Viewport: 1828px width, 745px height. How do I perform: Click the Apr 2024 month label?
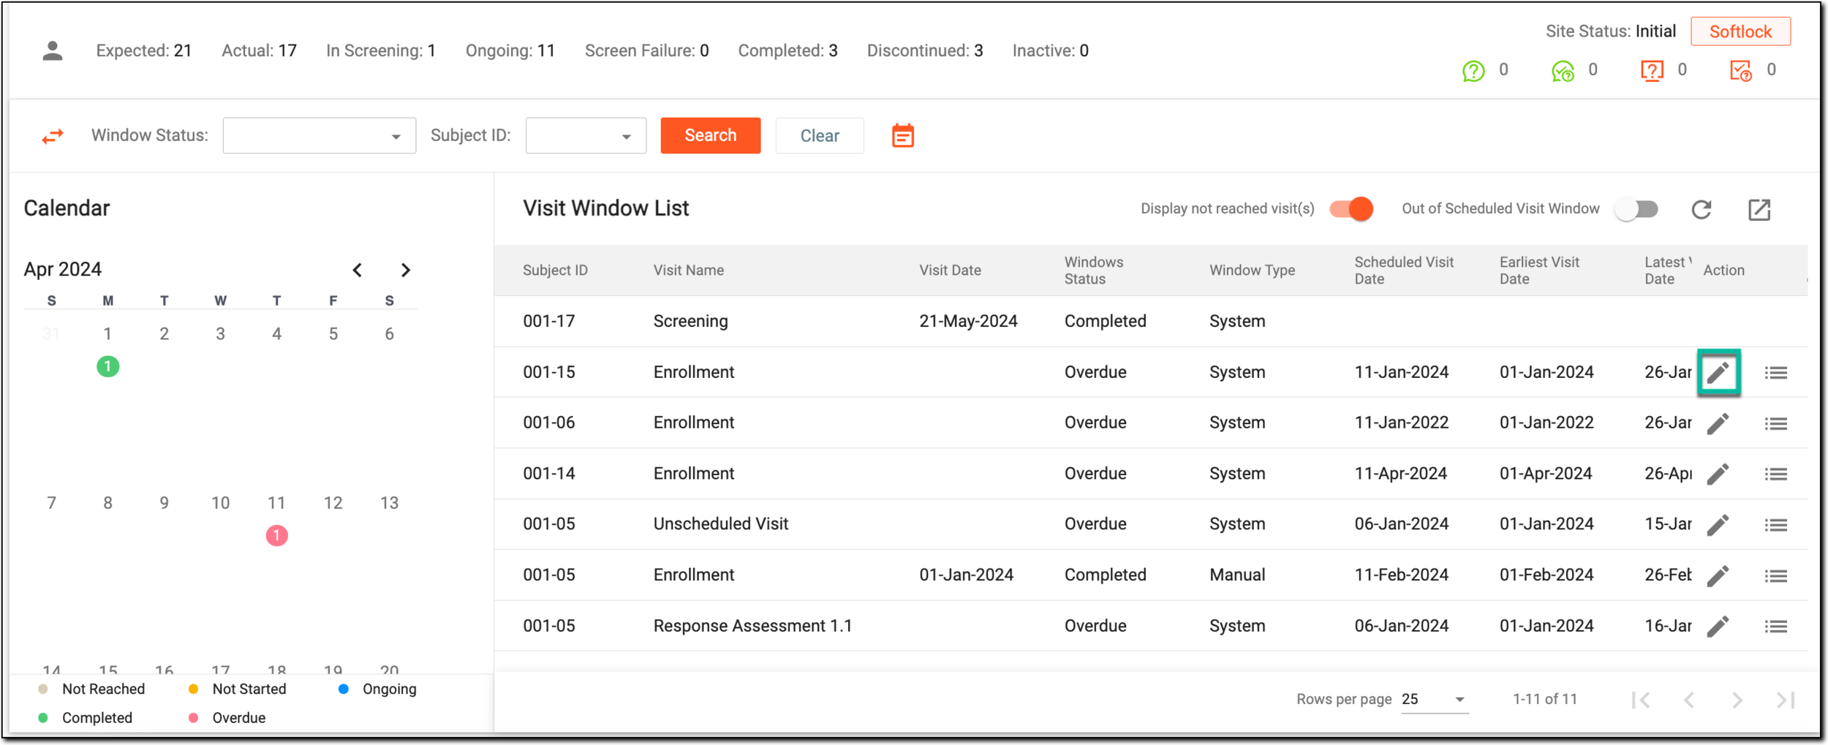pos(62,270)
